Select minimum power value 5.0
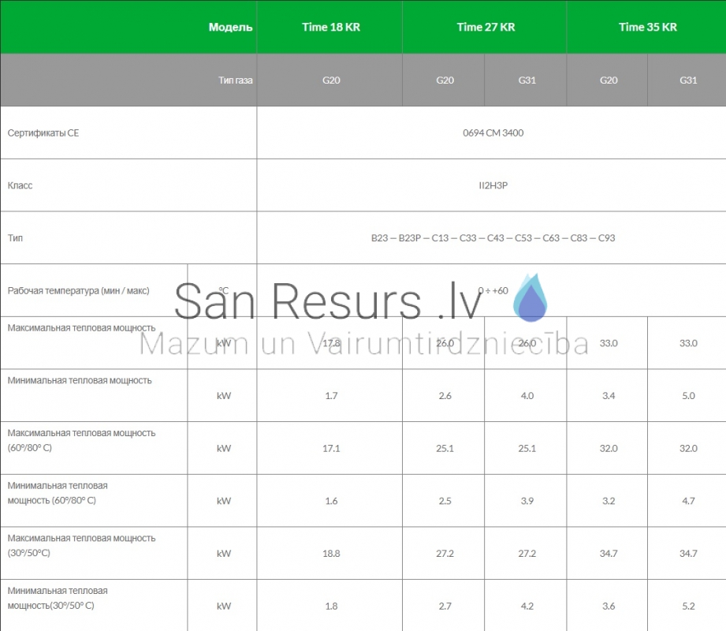This screenshot has width=726, height=631. 688,396
